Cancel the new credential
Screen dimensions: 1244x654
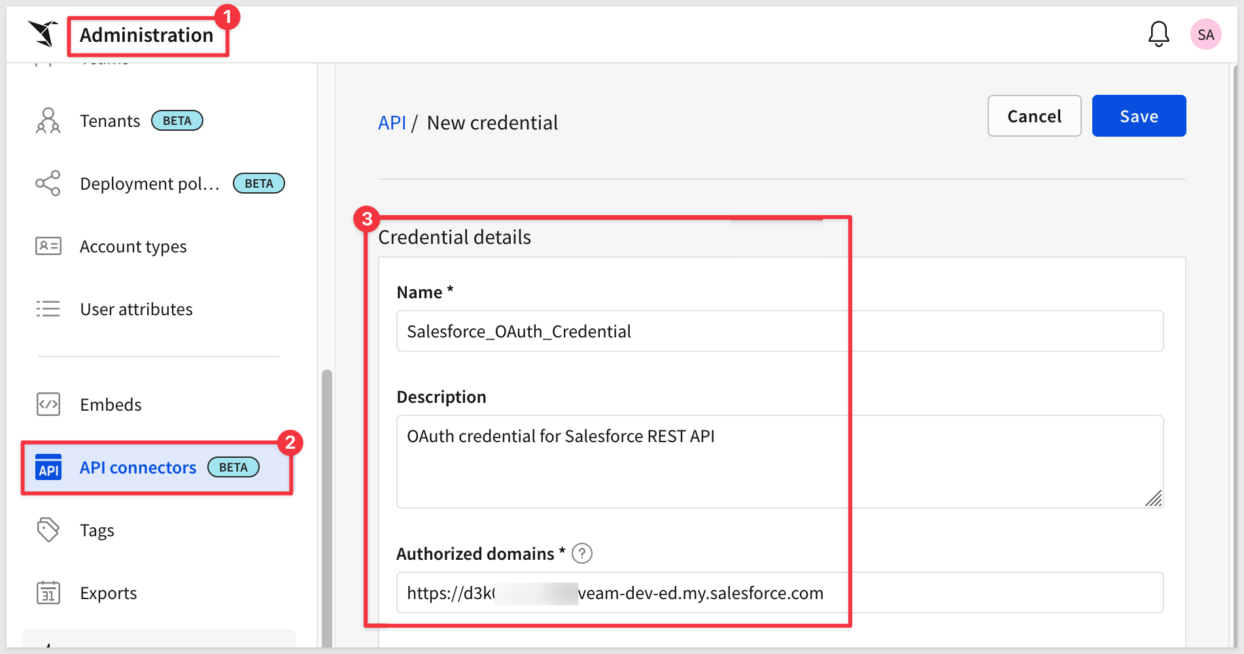[x=1033, y=116]
